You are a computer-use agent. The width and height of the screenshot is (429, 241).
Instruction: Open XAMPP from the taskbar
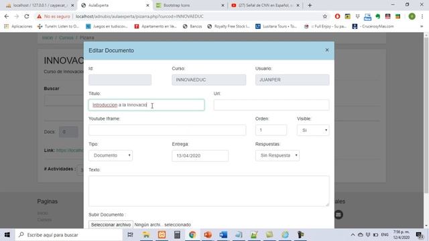coord(162,235)
